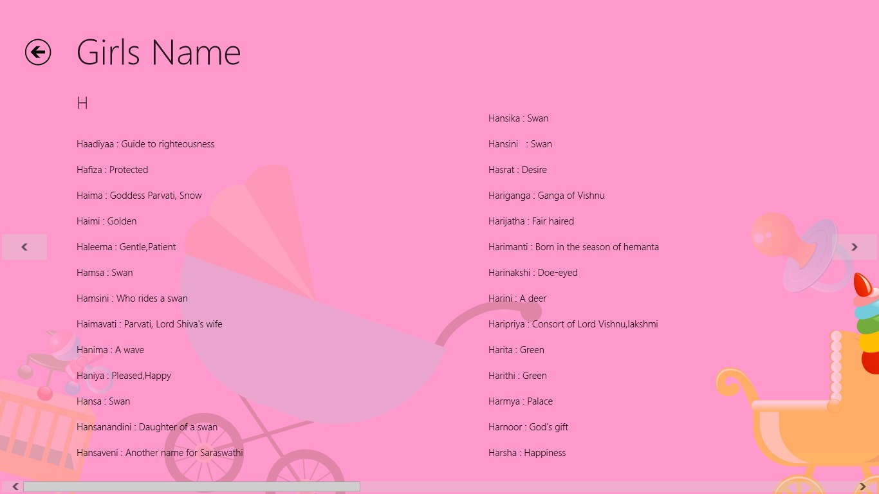This screenshot has height=494, width=879.
Task: Click the Girls Name page title
Action: [x=158, y=52]
